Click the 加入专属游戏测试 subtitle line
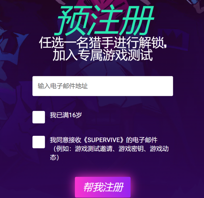Viewport: 204px width, 198px height. pos(103,55)
